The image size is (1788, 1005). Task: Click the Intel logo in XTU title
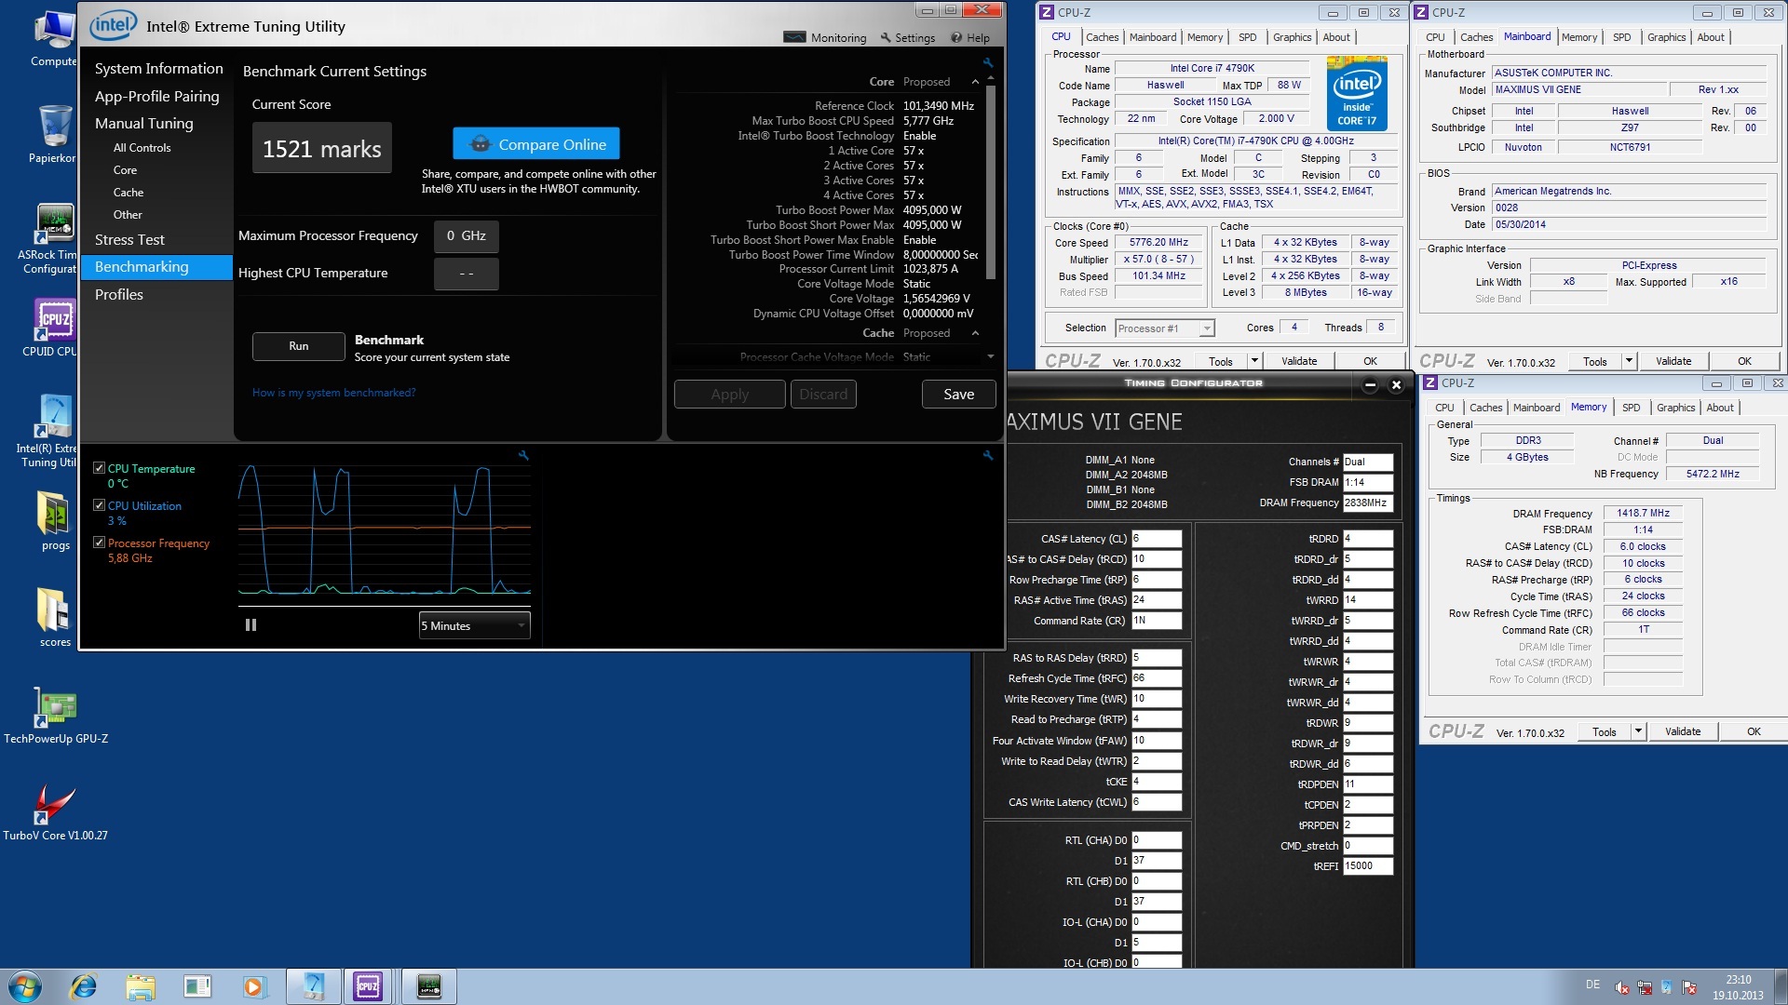[x=113, y=25]
